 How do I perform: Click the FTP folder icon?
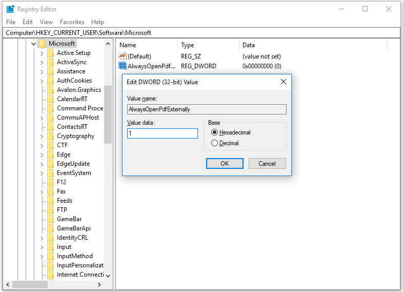point(50,210)
